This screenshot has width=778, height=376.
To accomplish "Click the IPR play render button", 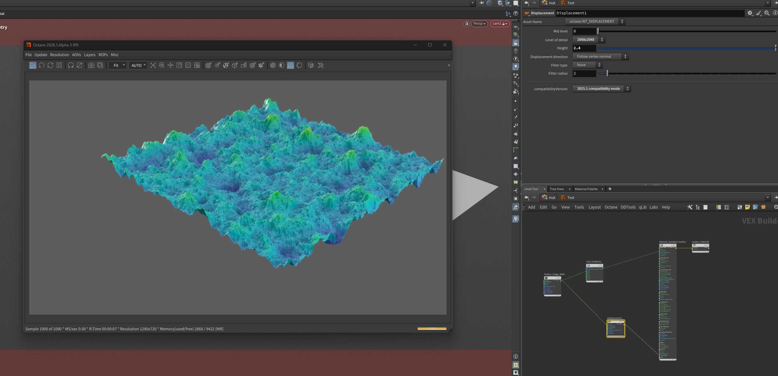I will [x=32, y=65].
